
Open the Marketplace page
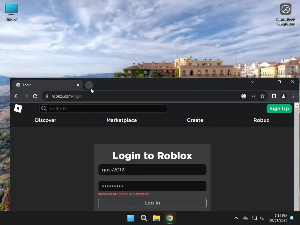122,120
